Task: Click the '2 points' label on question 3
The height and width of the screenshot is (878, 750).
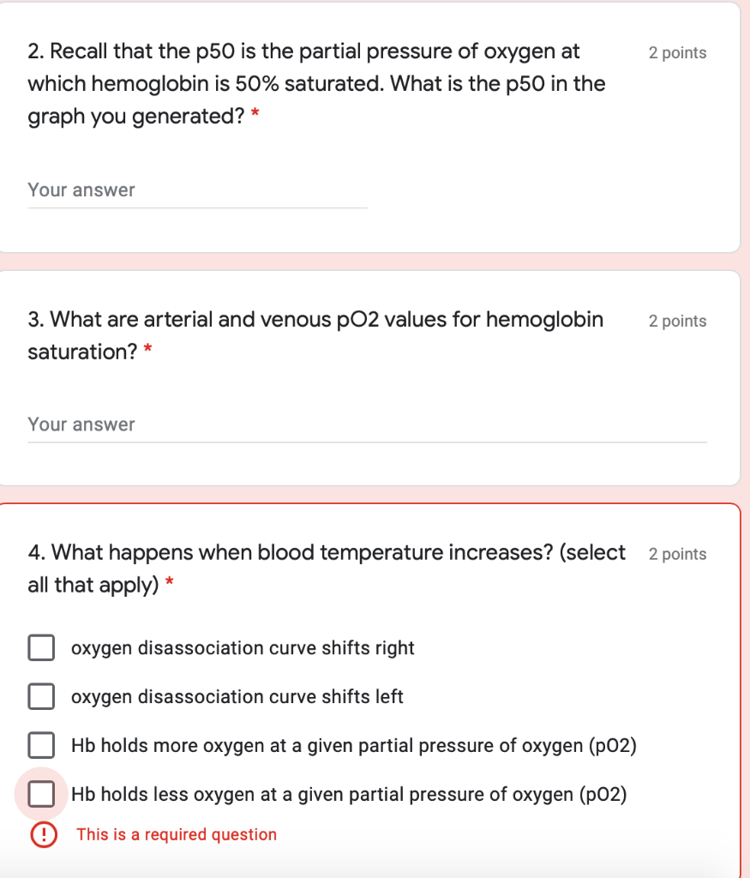Action: pyautogui.click(x=677, y=321)
